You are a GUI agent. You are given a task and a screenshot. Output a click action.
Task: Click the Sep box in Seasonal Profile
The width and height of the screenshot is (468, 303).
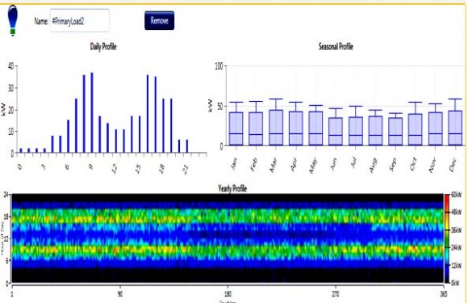tap(395, 132)
